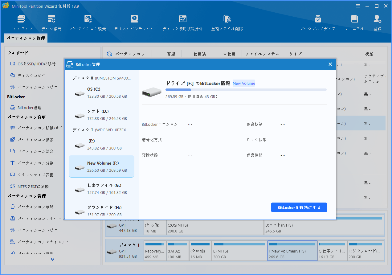Image resolution: width=392 pixels, height=275 pixels.
Task: Select F:New Volume(NTFS) partition block
Action: pos(292,251)
